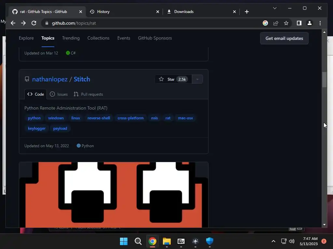The image size is (333, 249).
Task: Open Chrome three-dot menu
Action: [320, 23]
